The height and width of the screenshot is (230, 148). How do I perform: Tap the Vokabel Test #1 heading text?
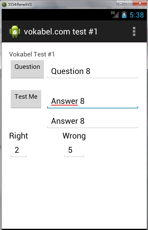[x=32, y=54]
